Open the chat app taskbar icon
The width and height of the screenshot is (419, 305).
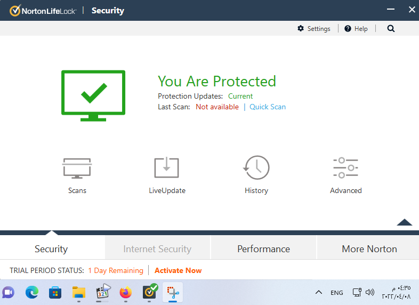(9, 293)
